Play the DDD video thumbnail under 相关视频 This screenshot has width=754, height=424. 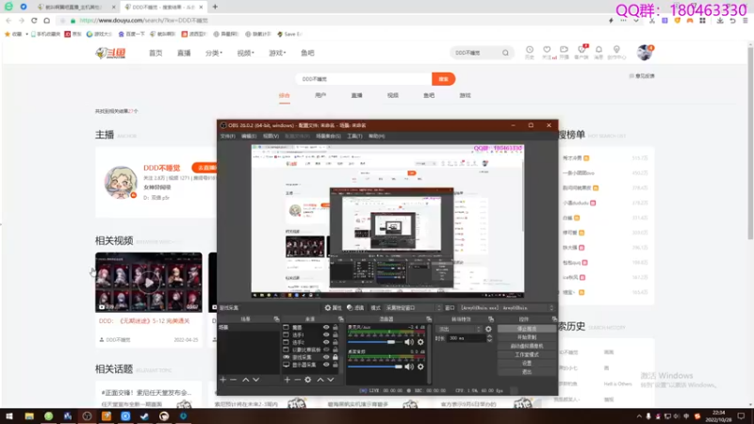[x=149, y=282]
